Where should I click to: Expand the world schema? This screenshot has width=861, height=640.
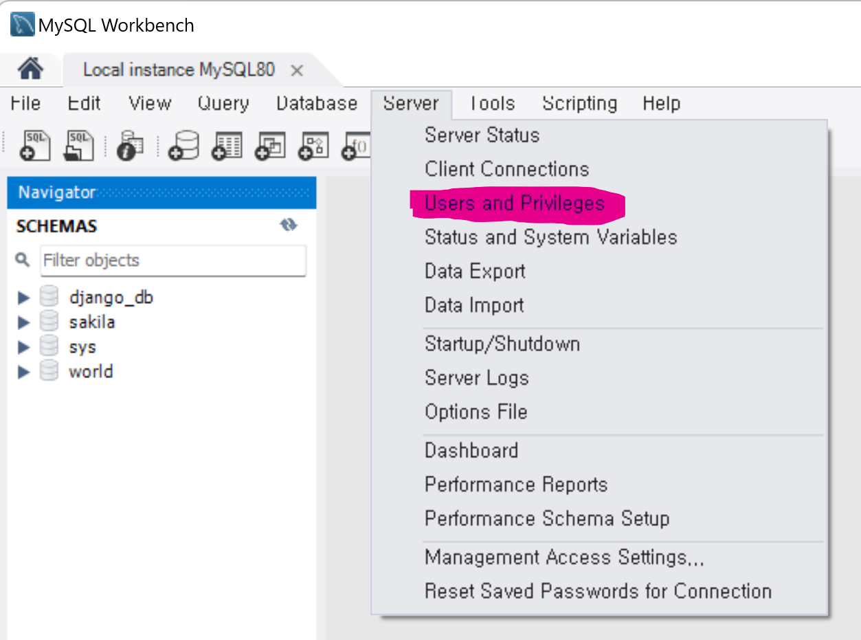coord(24,372)
